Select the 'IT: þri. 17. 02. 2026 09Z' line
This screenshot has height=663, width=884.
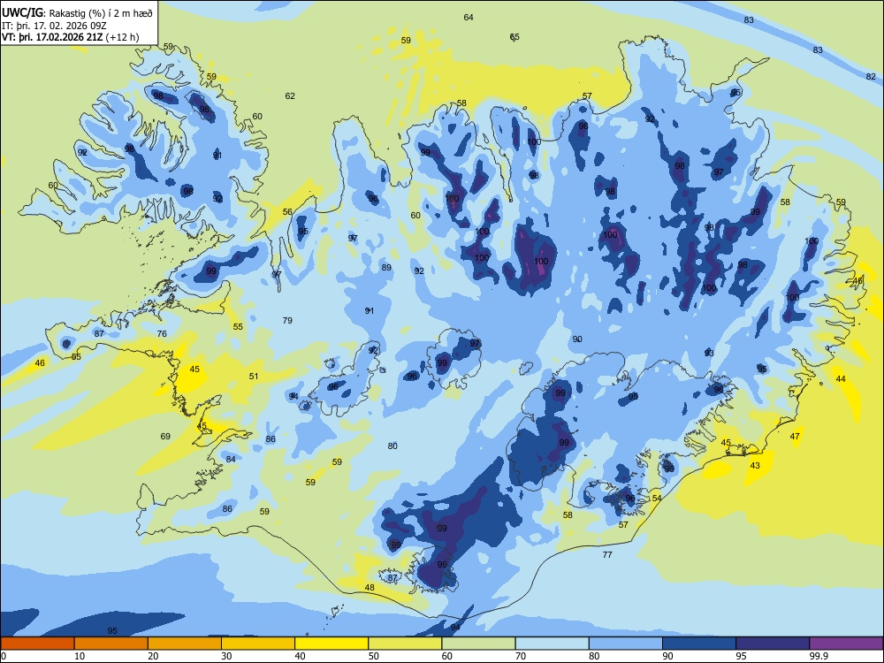tap(54, 26)
